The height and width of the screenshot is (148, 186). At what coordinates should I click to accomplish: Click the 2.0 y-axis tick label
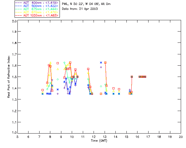pos(14,21)
